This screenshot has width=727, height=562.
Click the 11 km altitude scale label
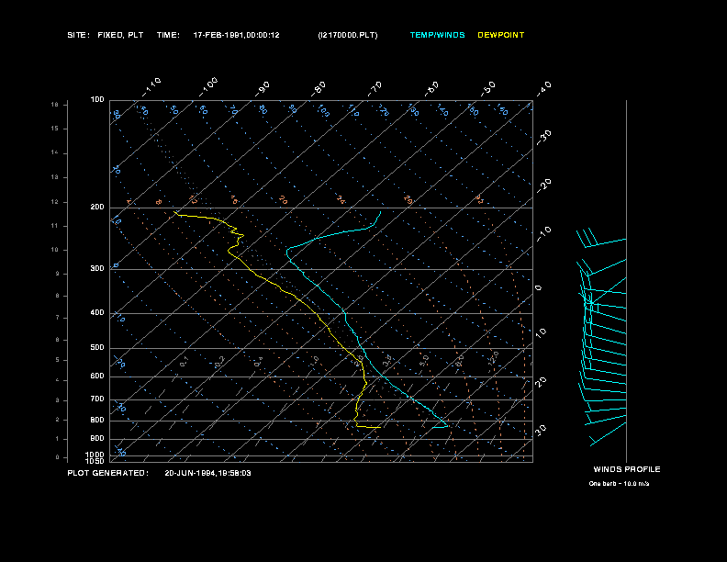coord(55,226)
